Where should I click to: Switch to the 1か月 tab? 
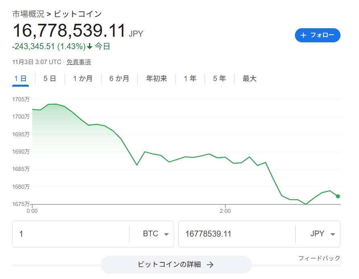point(83,79)
